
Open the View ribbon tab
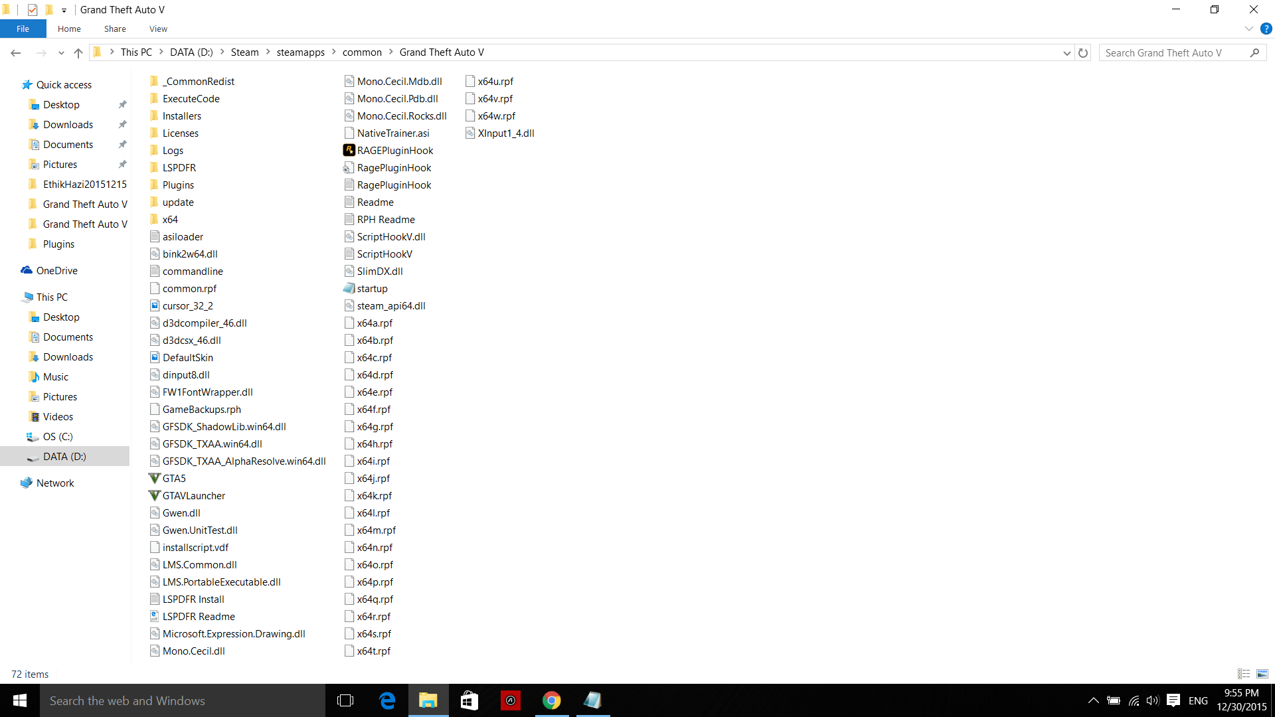click(x=158, y=29)
